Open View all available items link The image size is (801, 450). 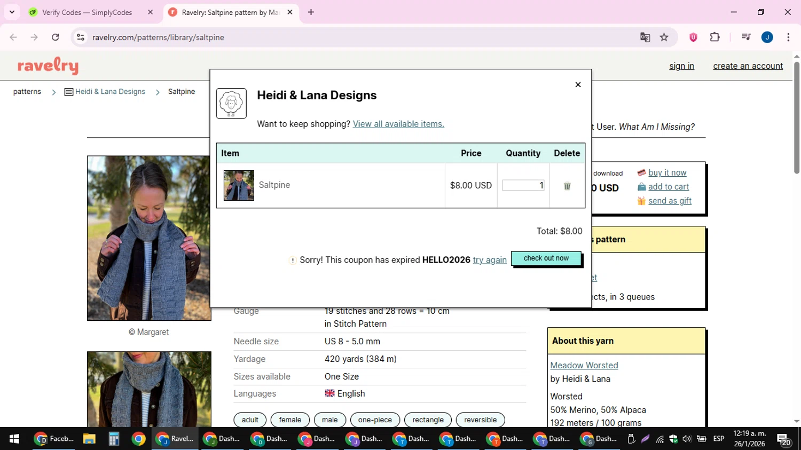(398, 124)
